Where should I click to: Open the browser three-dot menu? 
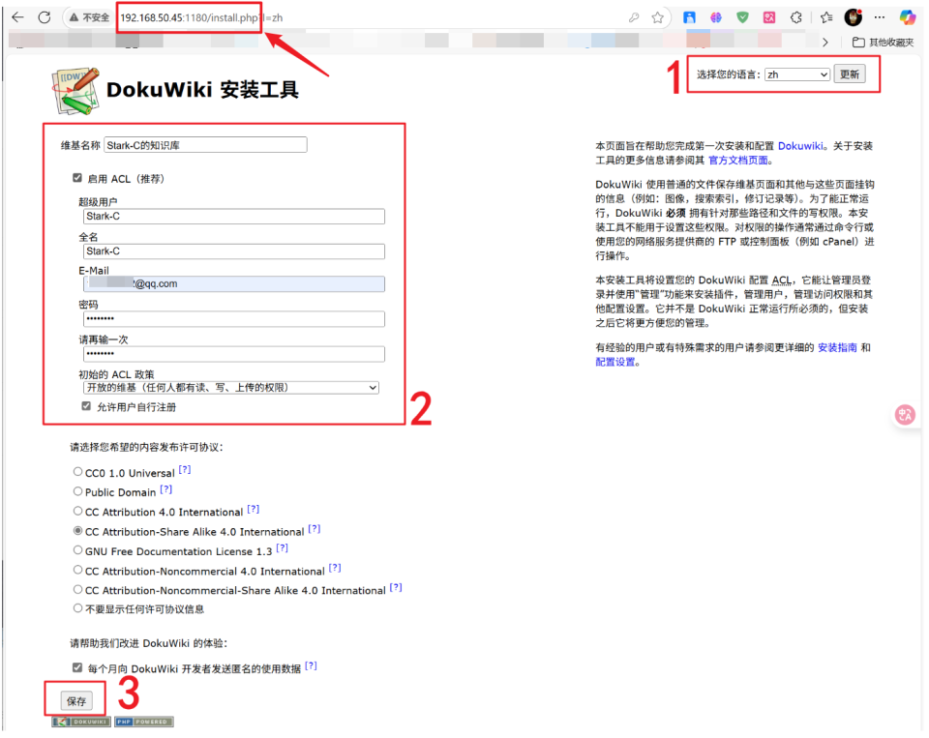point(879,16)
